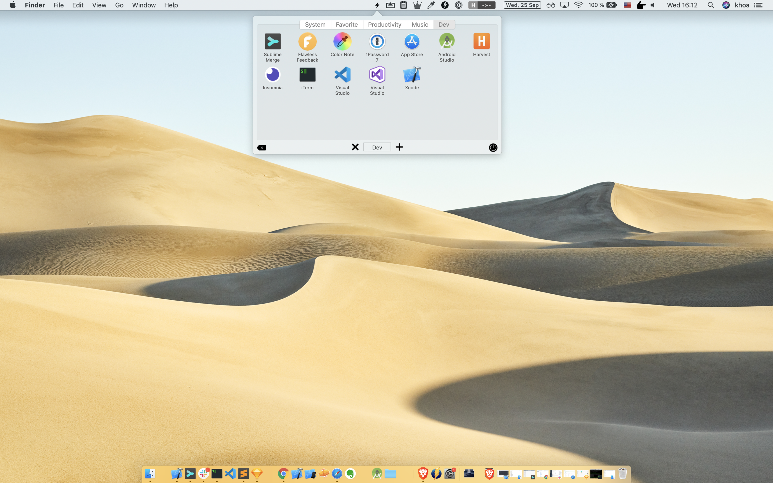Launch 1Password 7 from the panel
The height and width of the screenshot is (483, 773).
[x=377, y=42]
